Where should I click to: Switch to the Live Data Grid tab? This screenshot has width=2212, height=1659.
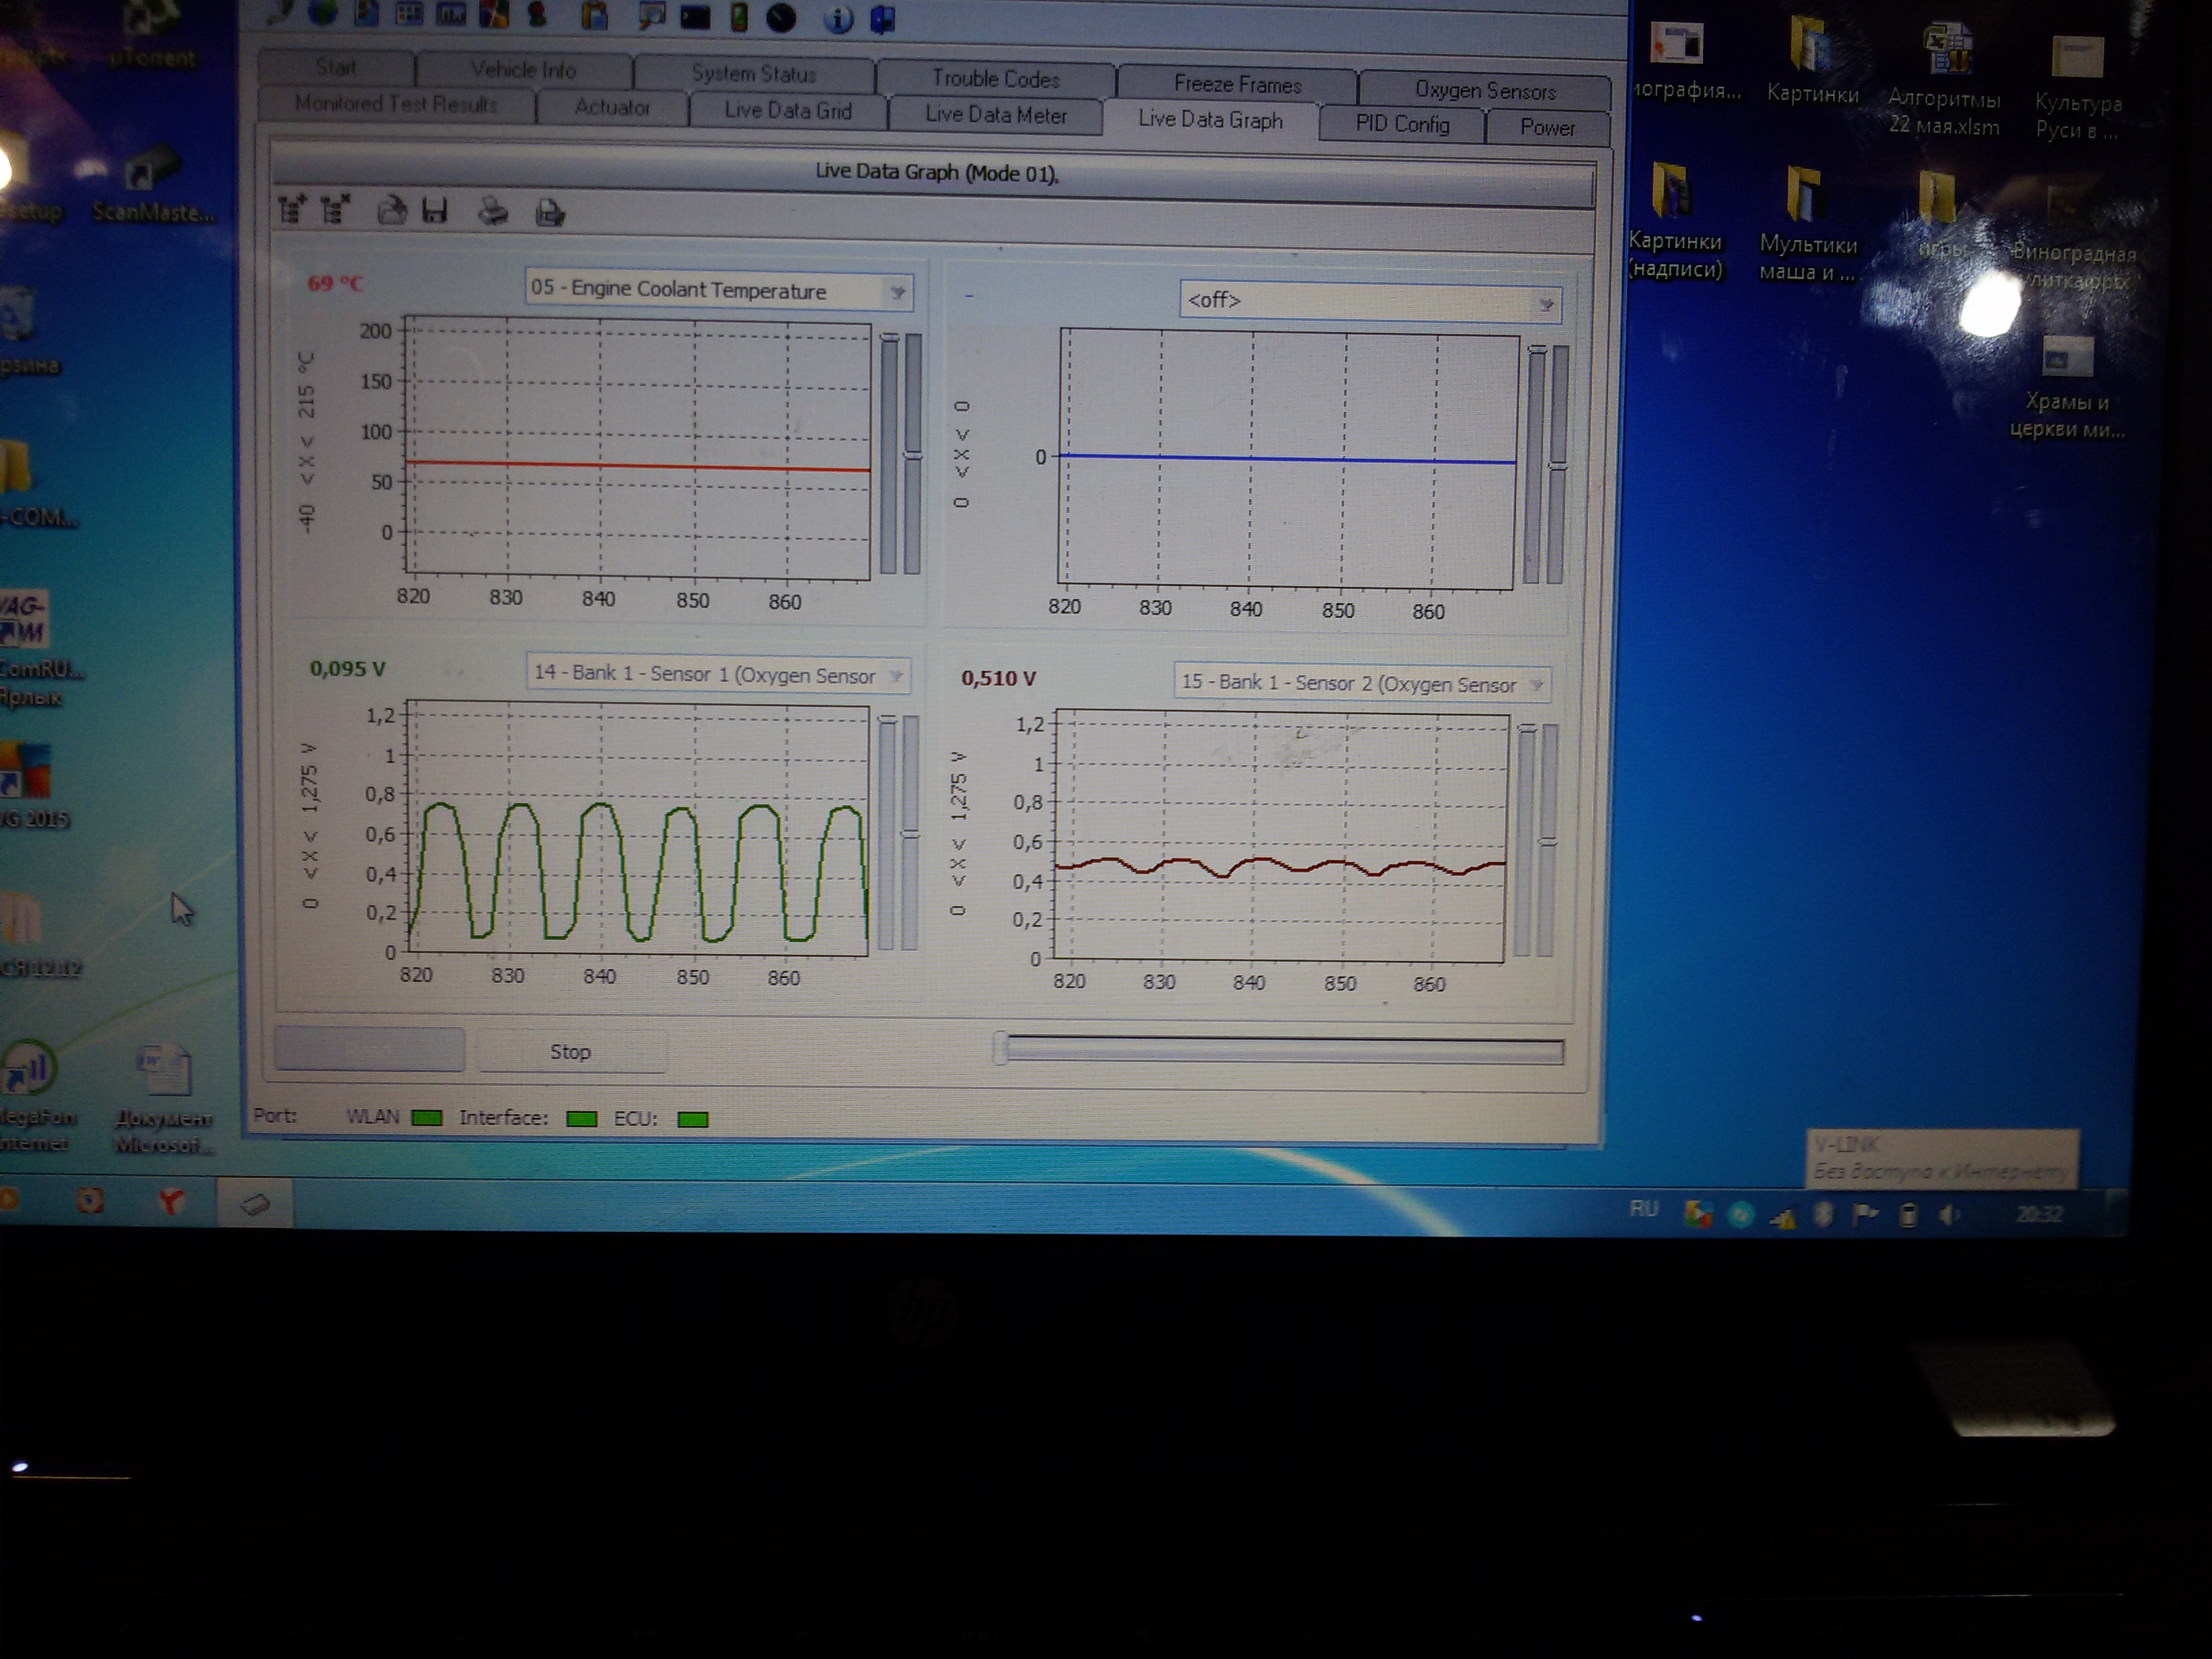tap(788, 110)
